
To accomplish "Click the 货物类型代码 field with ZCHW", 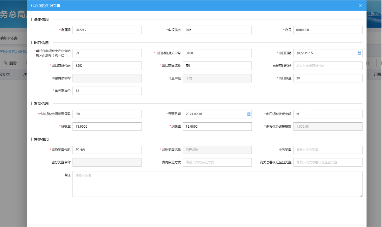I will pos(107,150).
